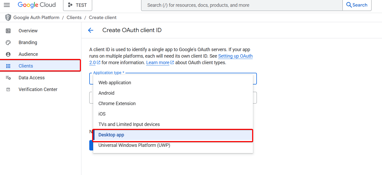Select Clients in the sidebar

coord(40,65)
